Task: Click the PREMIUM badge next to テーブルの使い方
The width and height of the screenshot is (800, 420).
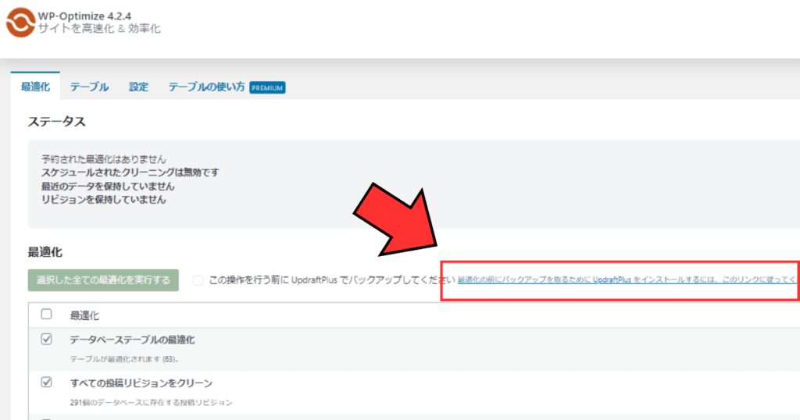Action: coord(267,87)
